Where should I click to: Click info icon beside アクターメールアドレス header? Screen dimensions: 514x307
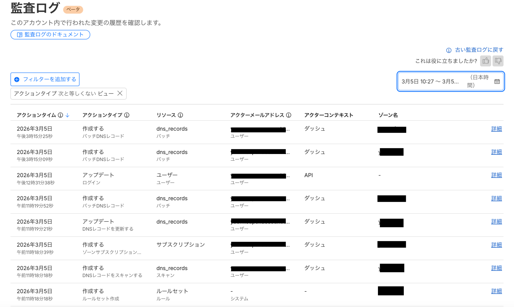coord(289,115)
